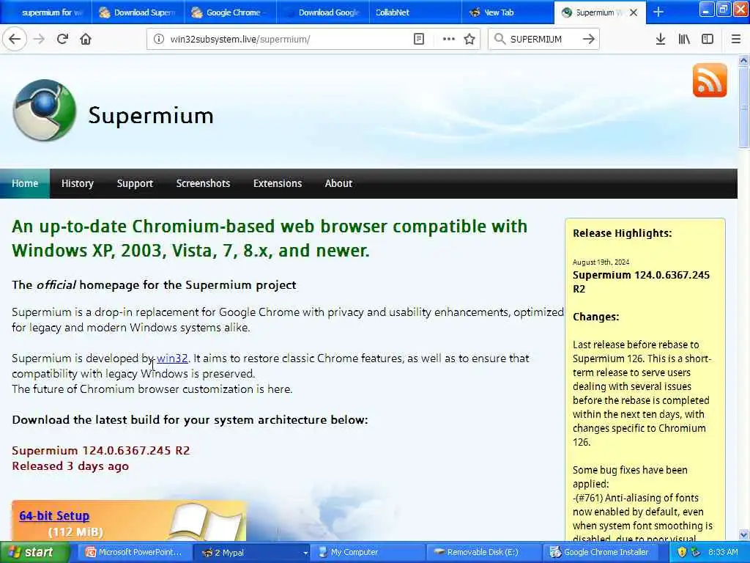This screenshot has height=563, width=750.
Task: Click the 'Changes:' heading in sidebar
Action: [596, 317]
